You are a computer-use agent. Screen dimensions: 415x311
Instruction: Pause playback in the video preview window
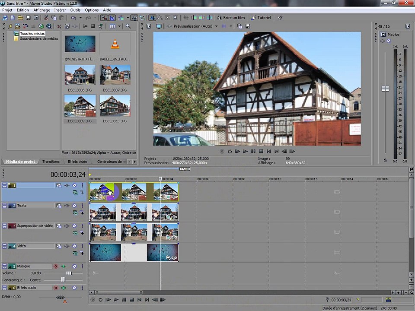coord(253,152)
